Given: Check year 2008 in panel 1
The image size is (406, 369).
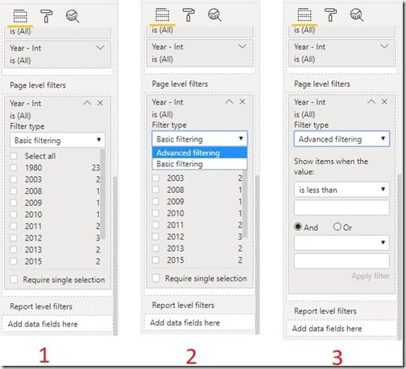Looking at the screenshot, I should coord(14,191).
